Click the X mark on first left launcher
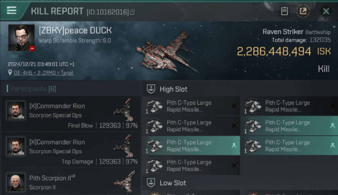 point(234,106)
